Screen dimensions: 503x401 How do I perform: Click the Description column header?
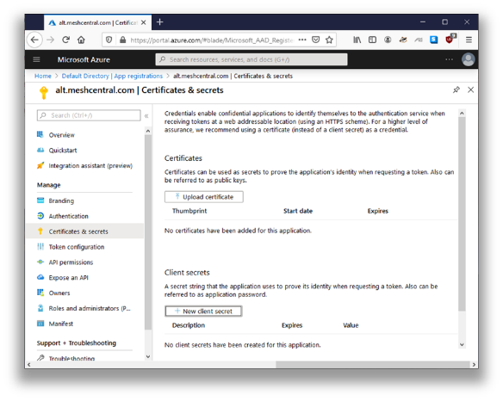coord(189,325)
